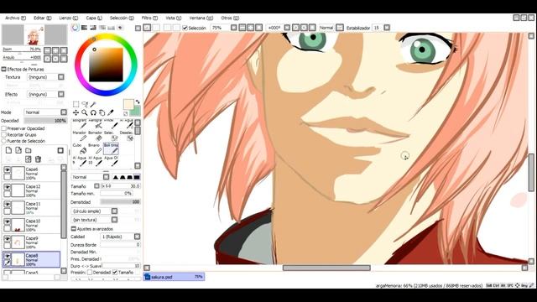The height and width of the screenshot is (302, 537).
Task: Adjust the layer Opacidad slider
Action: 45,121
